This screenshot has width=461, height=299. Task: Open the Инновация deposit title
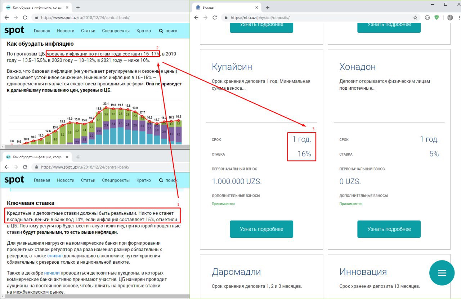363,272
